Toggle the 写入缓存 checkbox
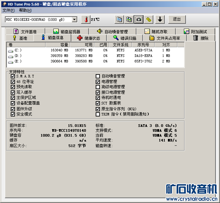220x203 pixels. 13,92
